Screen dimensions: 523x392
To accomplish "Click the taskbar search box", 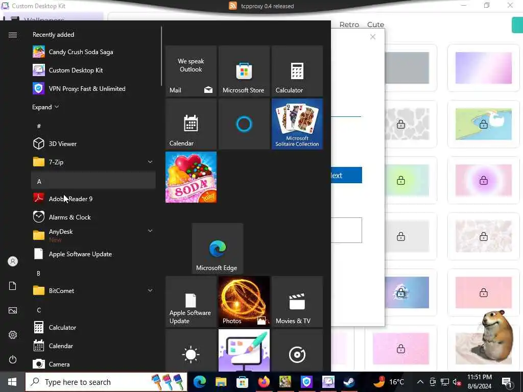I will 106,382.
